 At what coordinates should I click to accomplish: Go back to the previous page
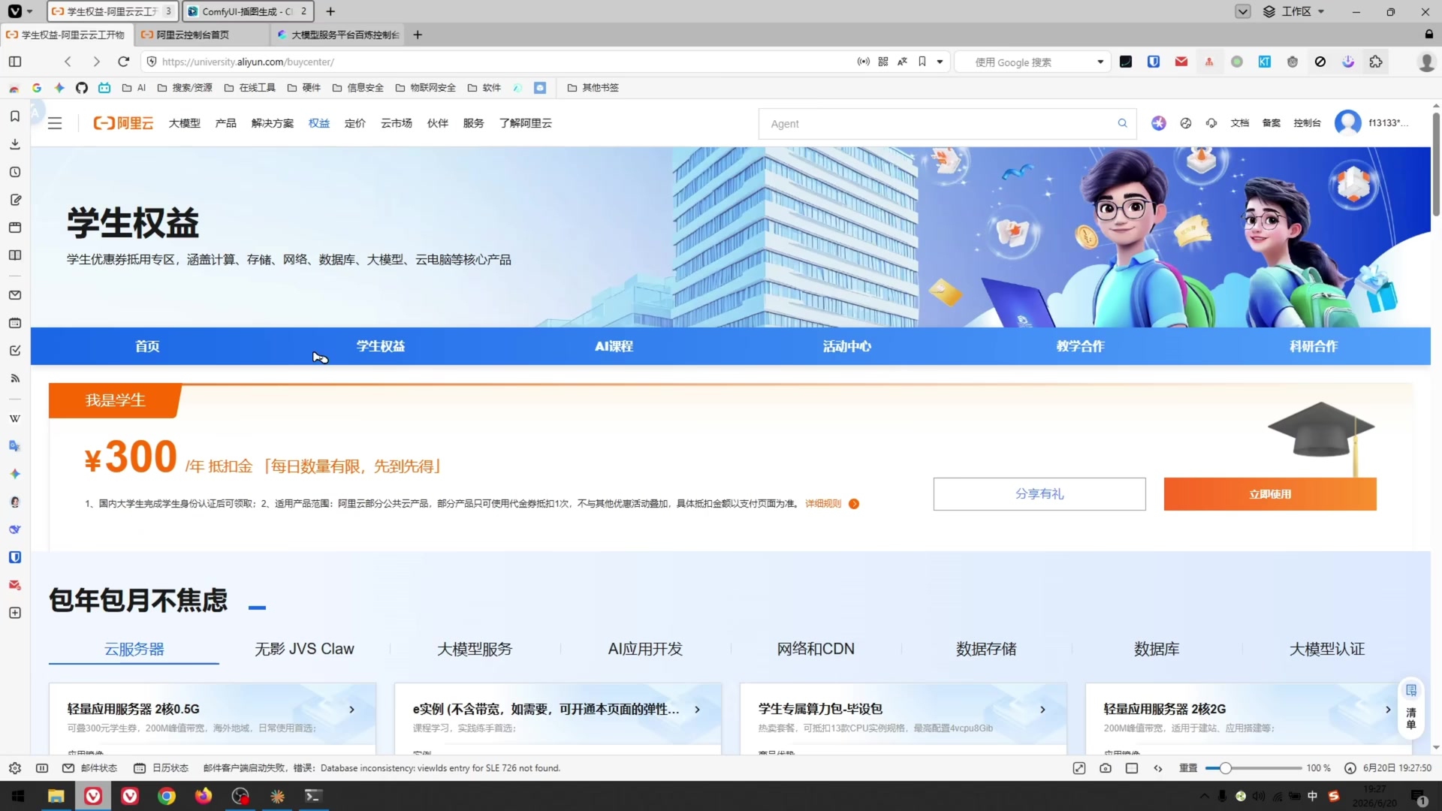(68, 62)
